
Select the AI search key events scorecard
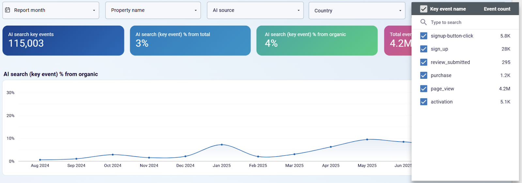tap(63, 41)
